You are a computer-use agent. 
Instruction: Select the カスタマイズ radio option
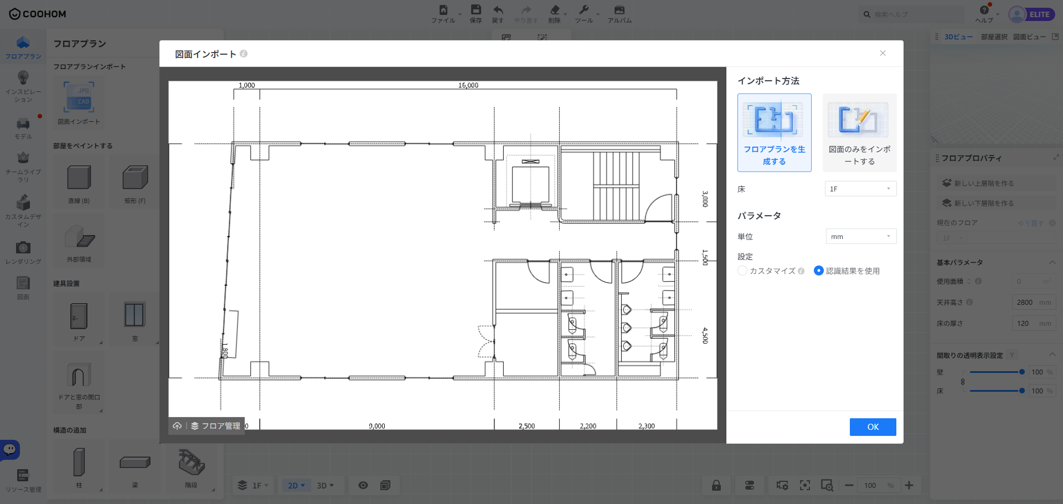742,271
